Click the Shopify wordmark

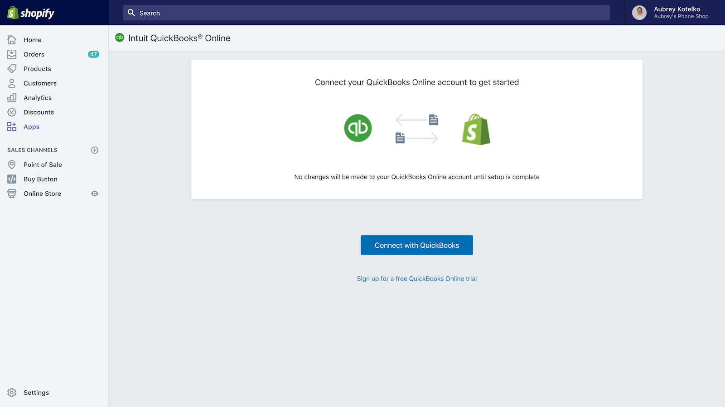[x=37, y=13]
